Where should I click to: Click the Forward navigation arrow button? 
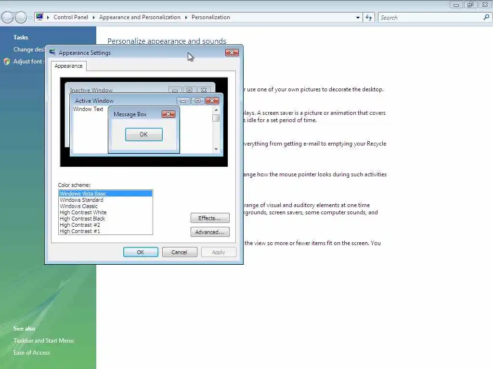(x=21, y=17)
